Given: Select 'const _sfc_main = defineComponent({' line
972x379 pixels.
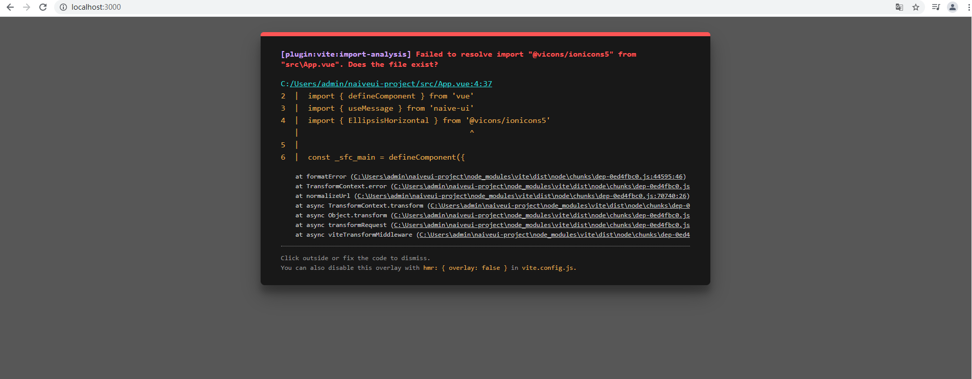Looking at the screenshot, I should point(386,157).
